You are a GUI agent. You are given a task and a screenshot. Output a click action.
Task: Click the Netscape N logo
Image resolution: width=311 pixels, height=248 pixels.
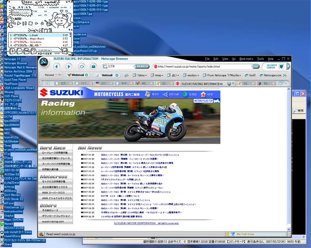(x=44, y=62)
